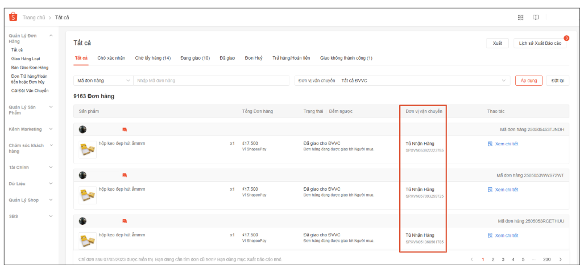584x268 pixels.
Task: Open the apps grid icon
Action: click(520, 18)
